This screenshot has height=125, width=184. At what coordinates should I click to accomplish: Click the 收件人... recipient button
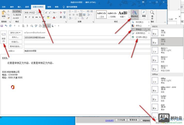[x=15, y=37]
